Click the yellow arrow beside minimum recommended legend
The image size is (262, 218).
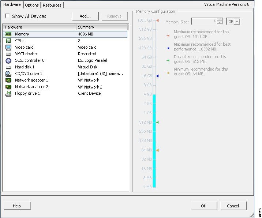click(x=168, y=73)
